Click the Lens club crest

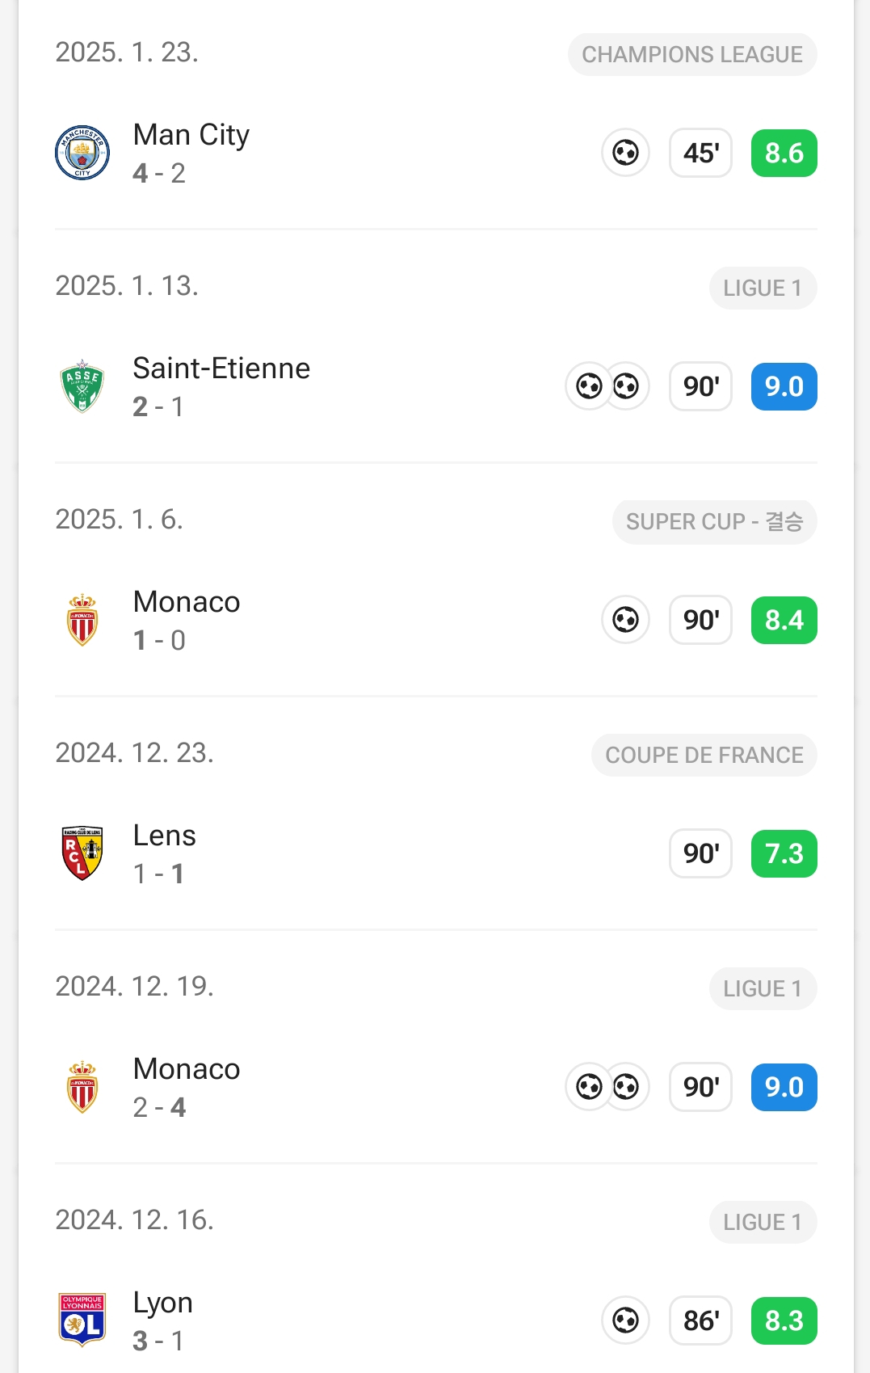(82, 853)
